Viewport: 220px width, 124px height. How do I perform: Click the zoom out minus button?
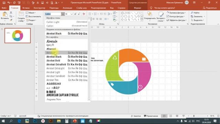[188, 116]
